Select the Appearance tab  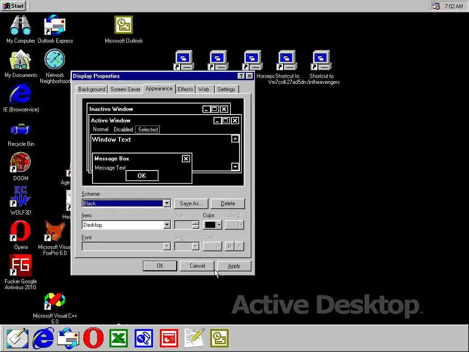[x=159, y=88]
